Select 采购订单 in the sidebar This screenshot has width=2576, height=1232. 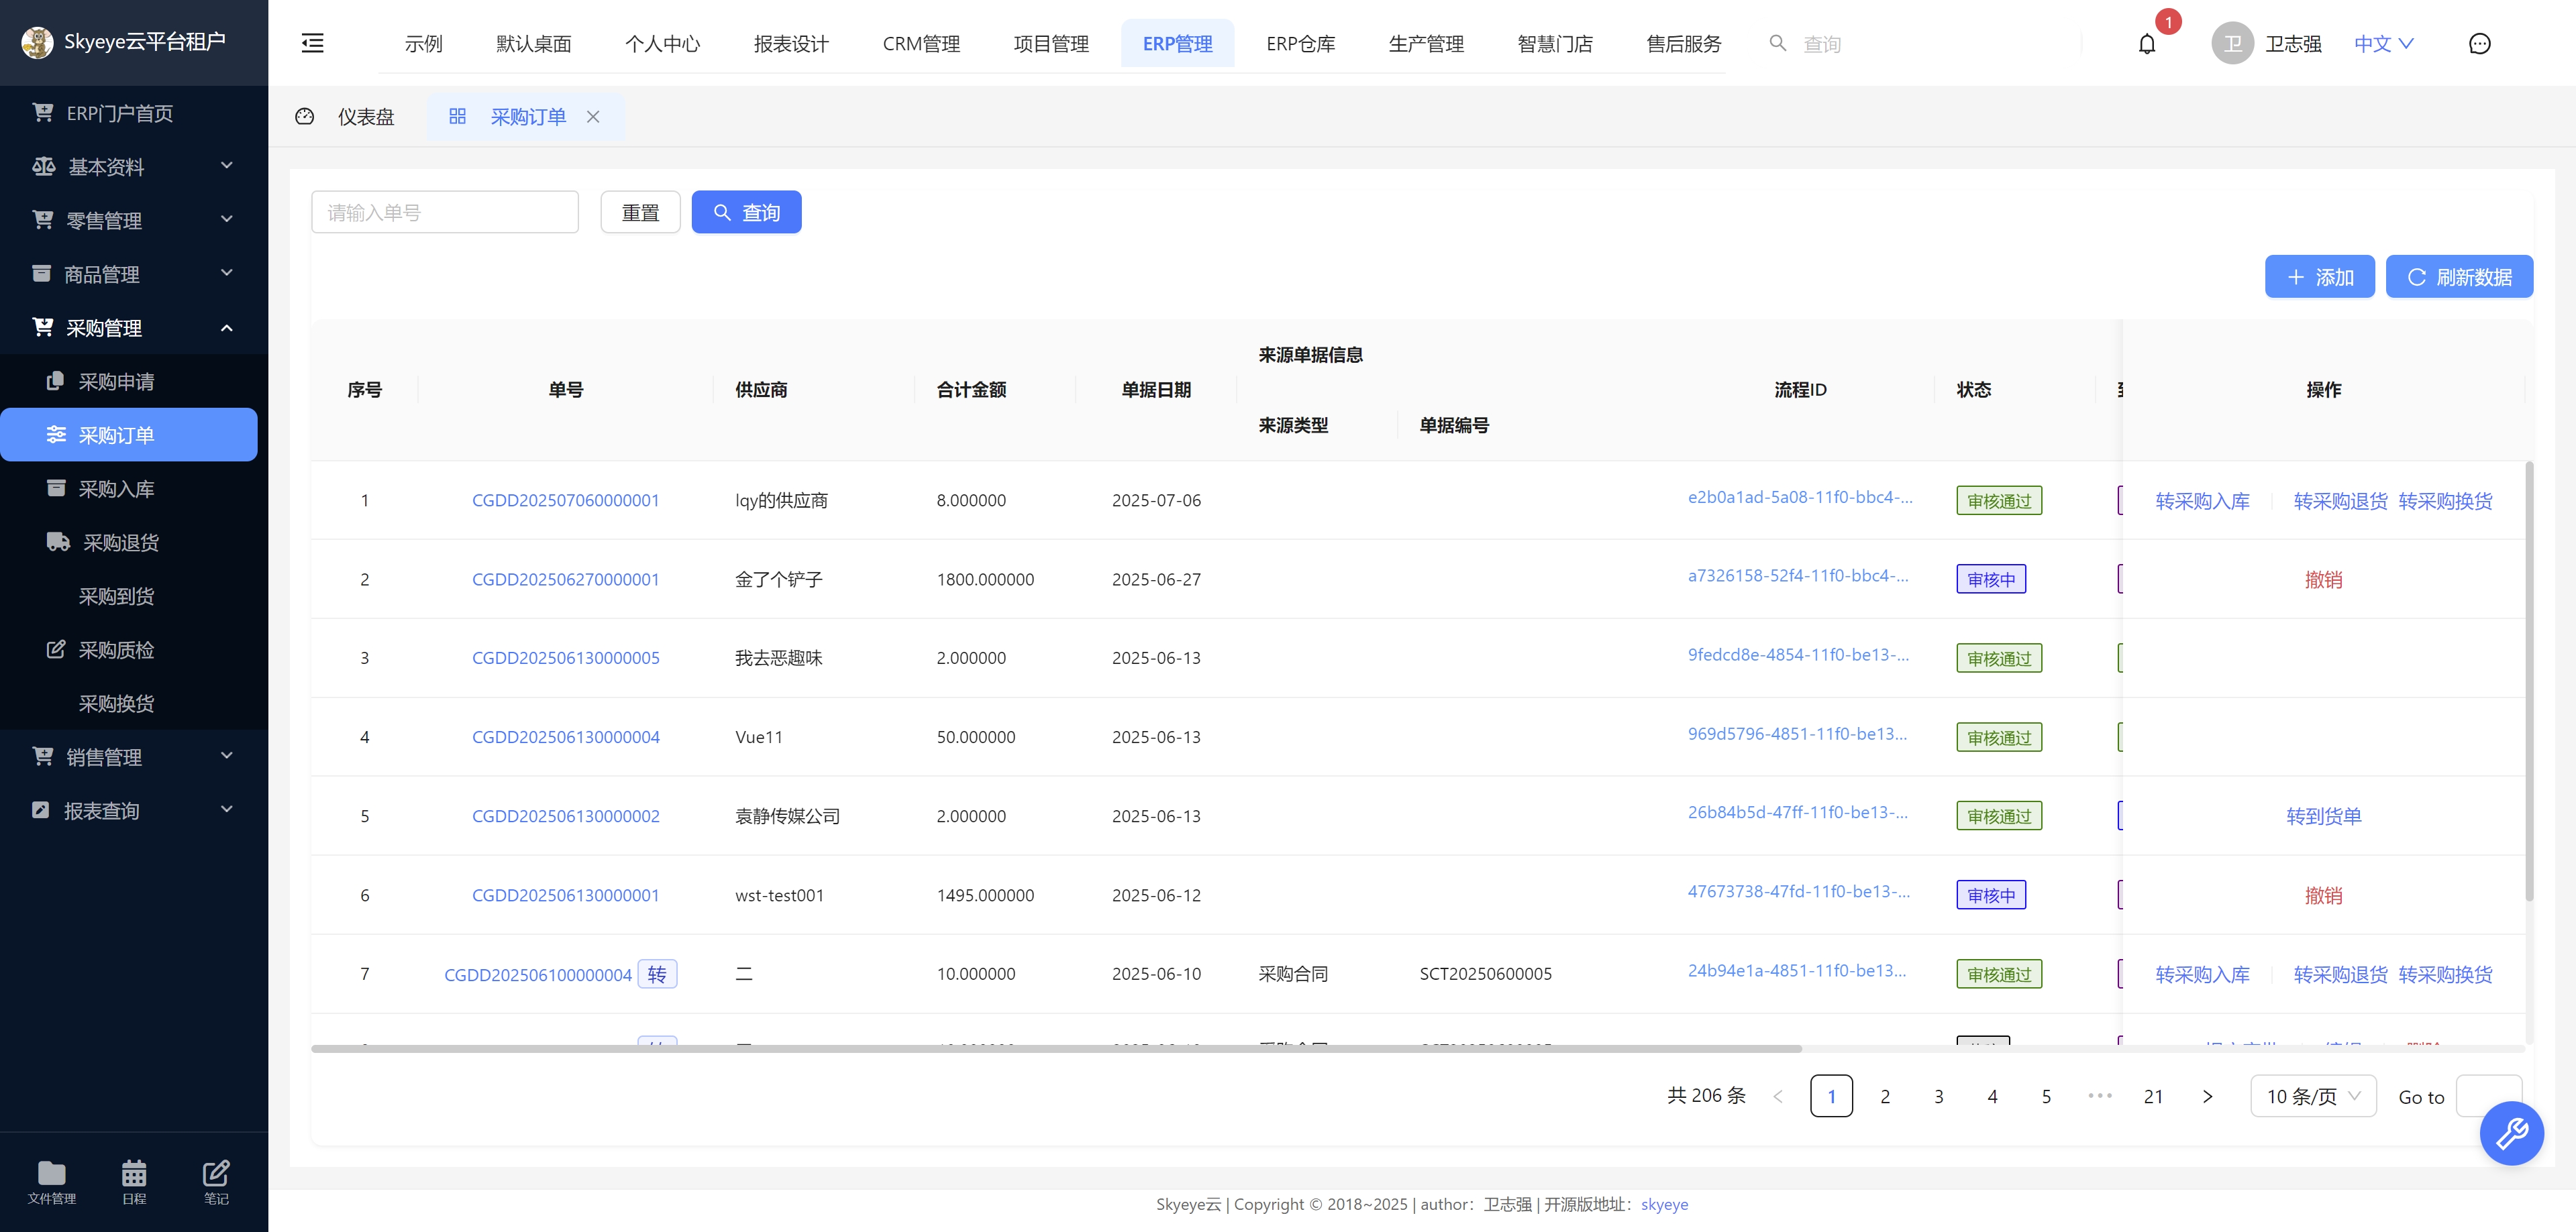point(129,435)
